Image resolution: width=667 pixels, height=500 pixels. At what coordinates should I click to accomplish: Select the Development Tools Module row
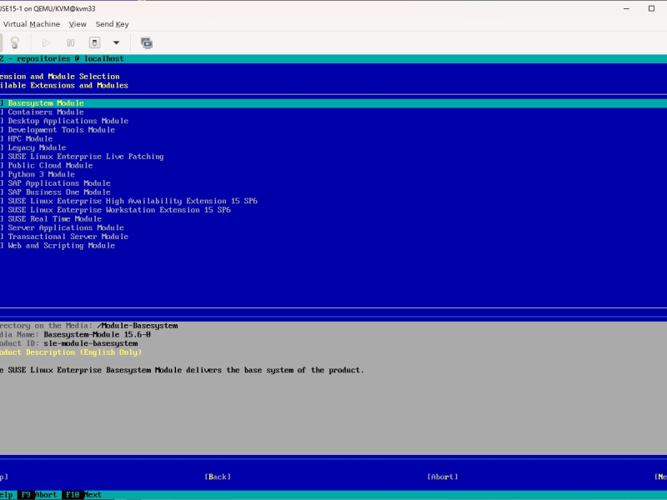click(333, 130)
